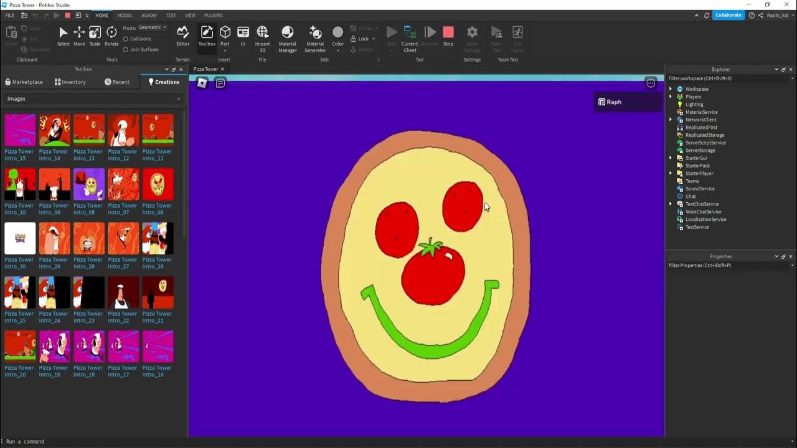Viewport: 797px width, 448px height.
Task: Select Teams in Explorer
Action: (x=692, y=181)
